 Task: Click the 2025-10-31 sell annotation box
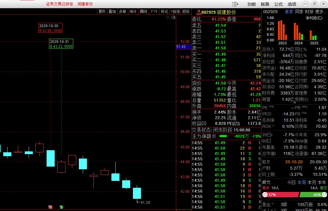pyautogui.click(x=61, y=44)
